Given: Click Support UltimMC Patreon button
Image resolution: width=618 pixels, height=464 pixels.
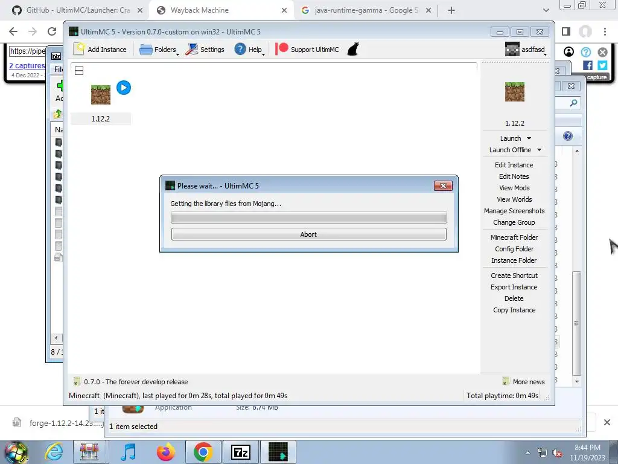Looking at the screenshot, I should tap(307, 50).
